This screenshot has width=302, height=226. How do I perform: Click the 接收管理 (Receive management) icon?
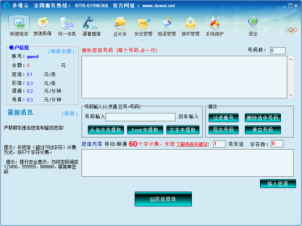pyautogui.click(x=190, y=26)
